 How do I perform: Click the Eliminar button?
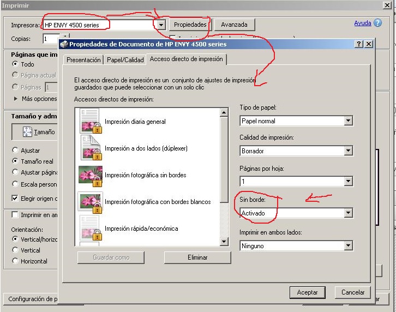pos(197,257)
